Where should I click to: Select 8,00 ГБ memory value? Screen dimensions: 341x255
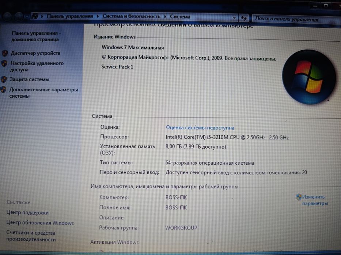point(196,147)
